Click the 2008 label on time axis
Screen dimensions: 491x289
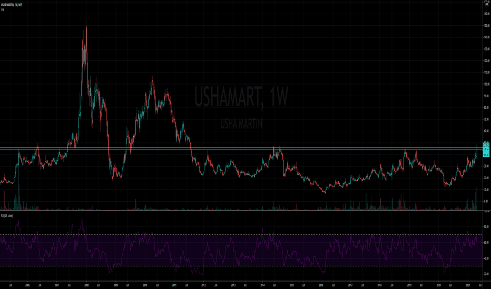tap(86, 285)
